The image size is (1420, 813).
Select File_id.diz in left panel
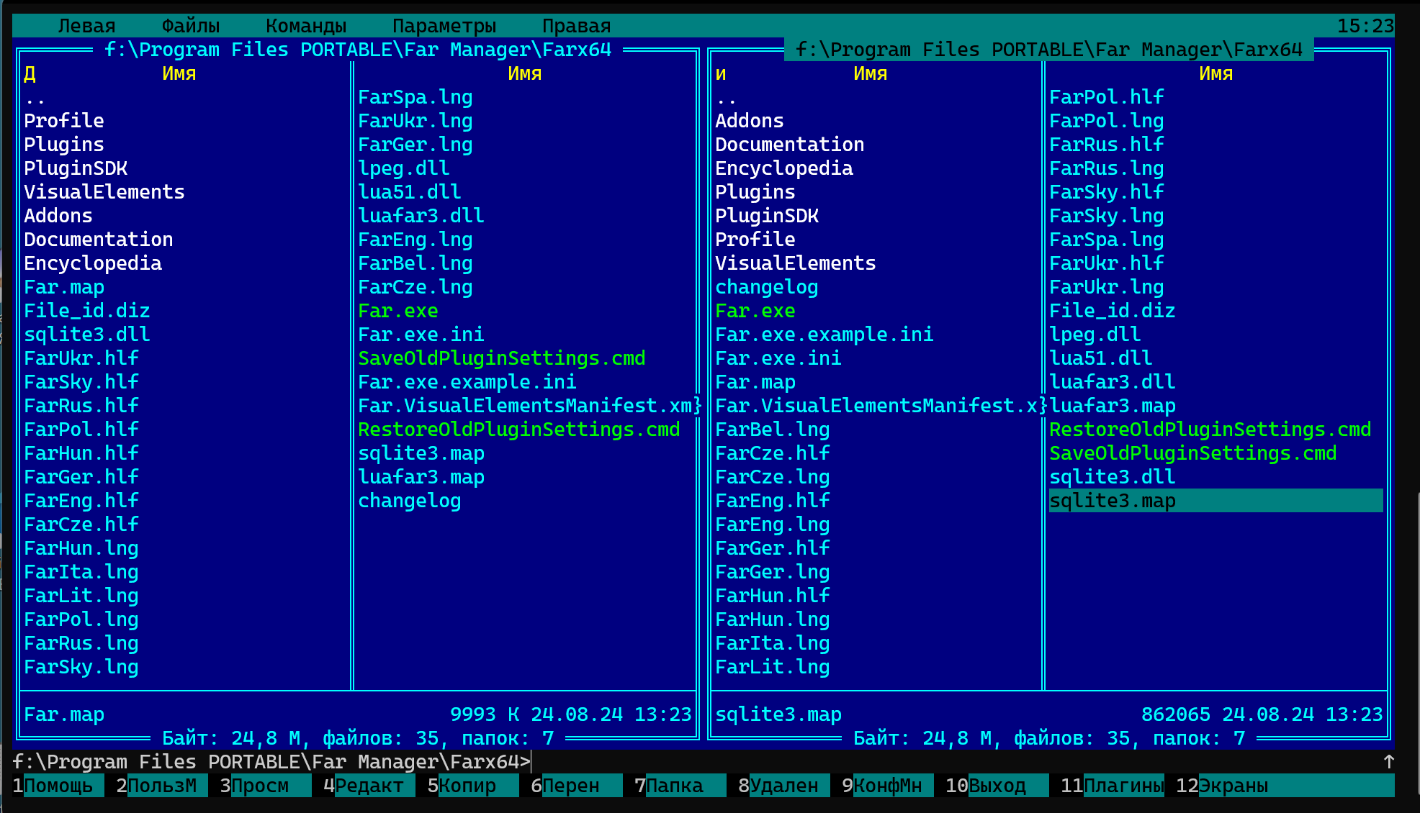click(x=87, y=311)
